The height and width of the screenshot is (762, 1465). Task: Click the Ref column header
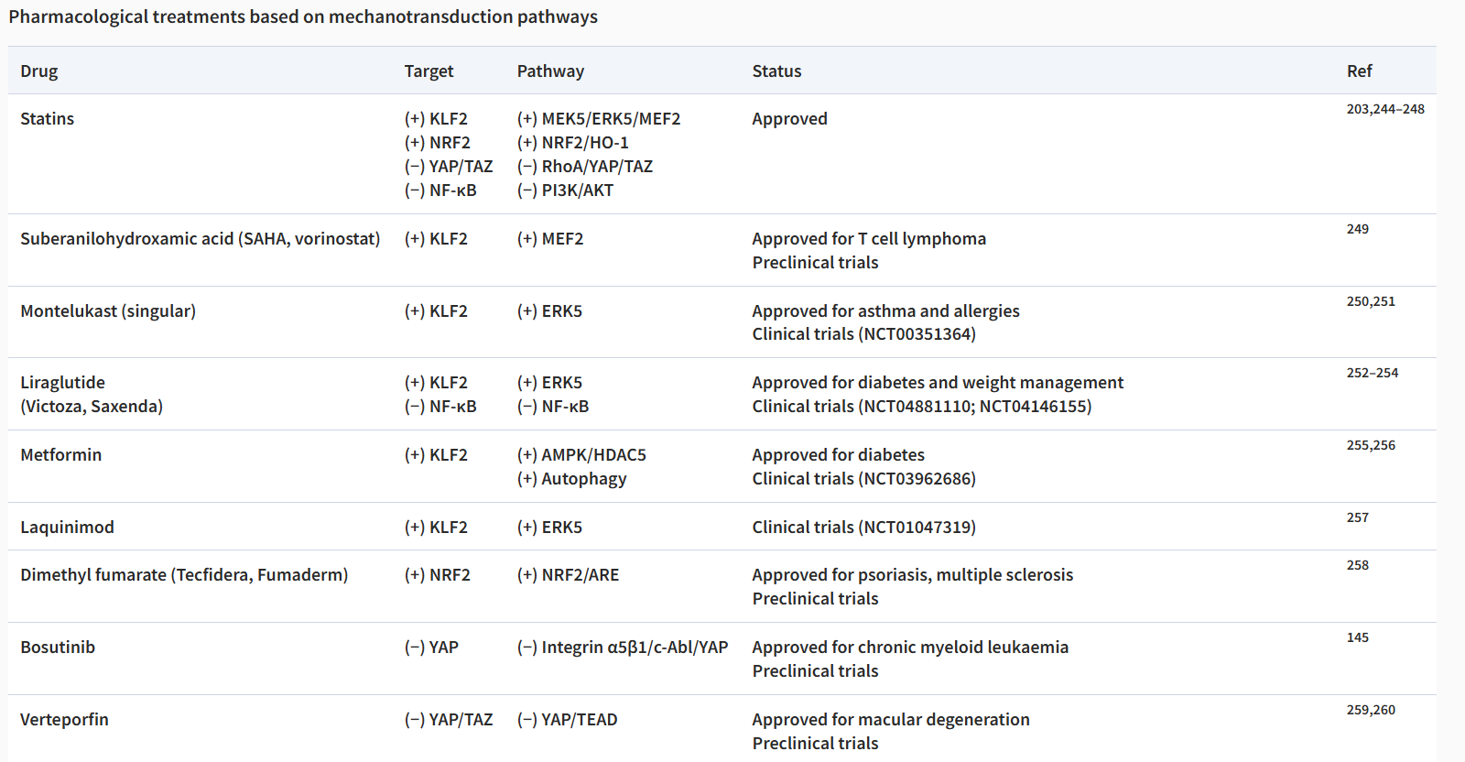(x=1359, y=71)
